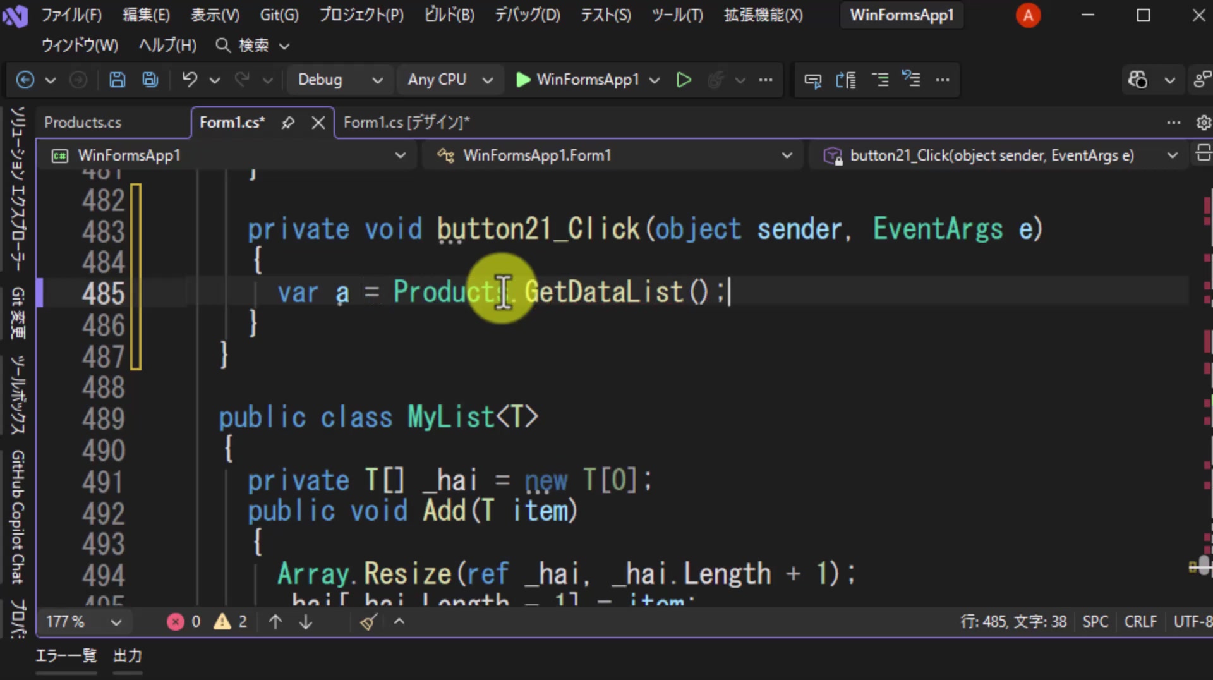The image size is (1213, 680).
Task: Expand the status bar caret arrow
Action: pos(399,622)
